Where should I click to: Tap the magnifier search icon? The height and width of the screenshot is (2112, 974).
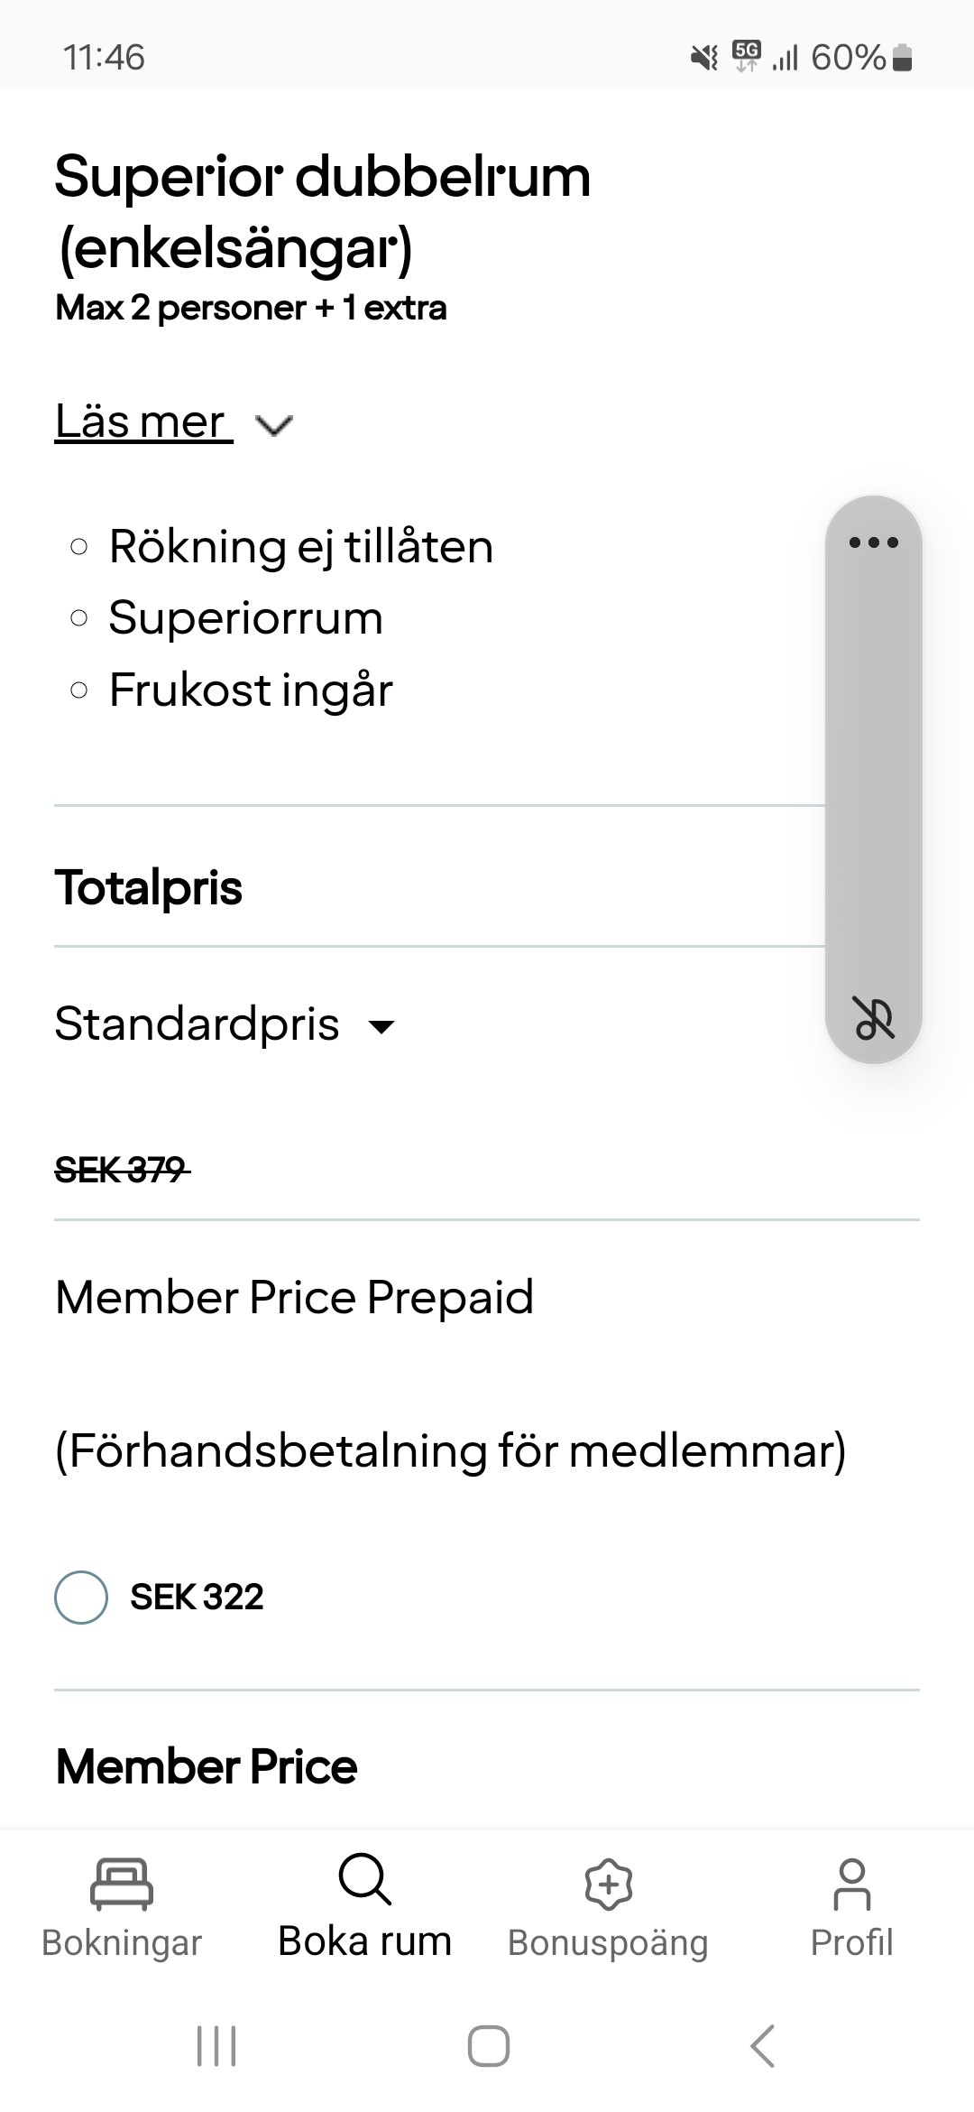pyautogui.click(x=364, y=1879)
